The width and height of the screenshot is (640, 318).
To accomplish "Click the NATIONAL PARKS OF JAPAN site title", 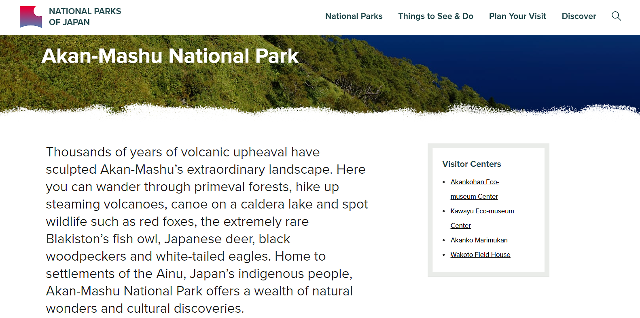I will pyautogui.click(x=85, y=17).
